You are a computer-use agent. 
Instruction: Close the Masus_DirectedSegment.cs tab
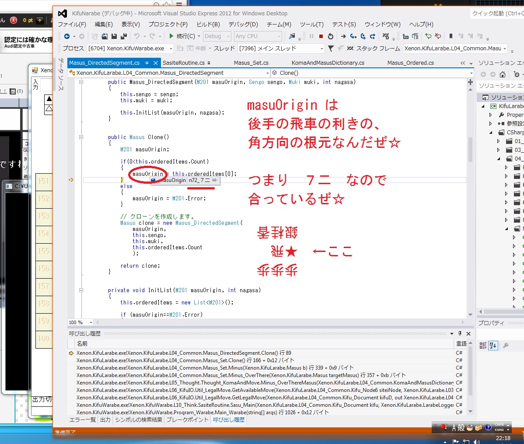pos(155,63)
